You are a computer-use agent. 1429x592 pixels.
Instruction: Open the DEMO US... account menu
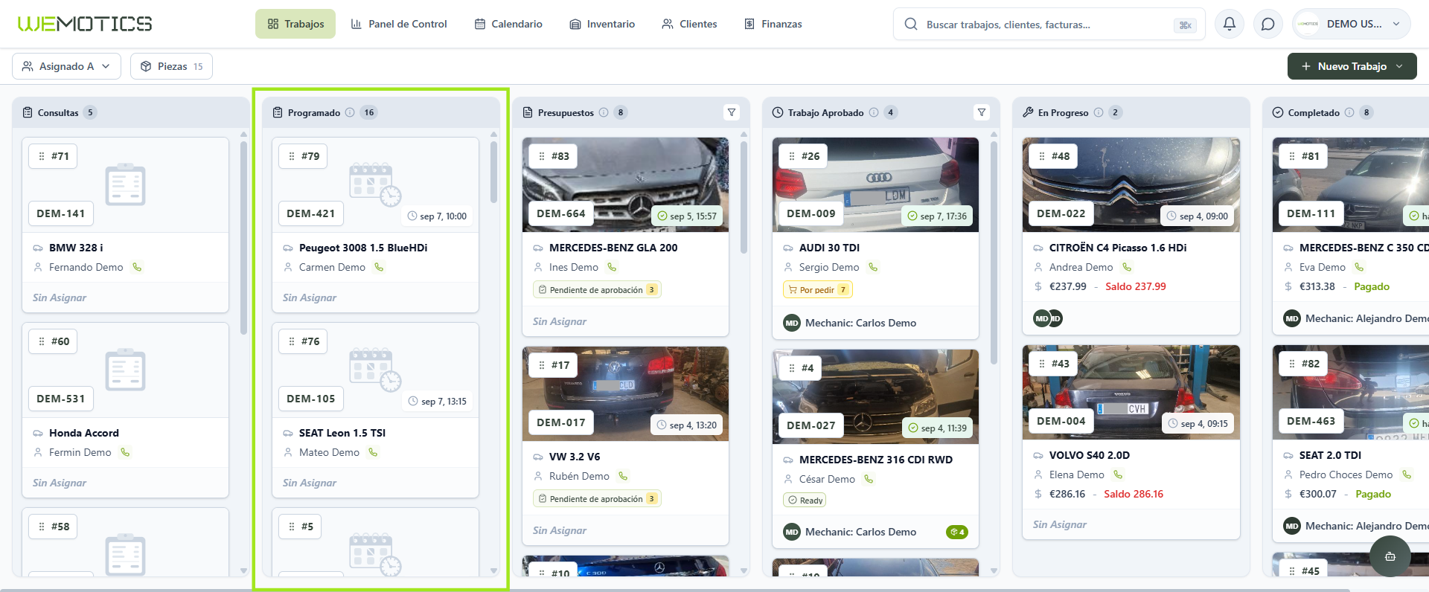[1352, 24]
